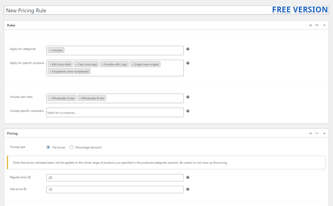Open the Select for a customer dropdown
Image resolution: width=333 pixels, height=206 pixels.
(114, 112)
